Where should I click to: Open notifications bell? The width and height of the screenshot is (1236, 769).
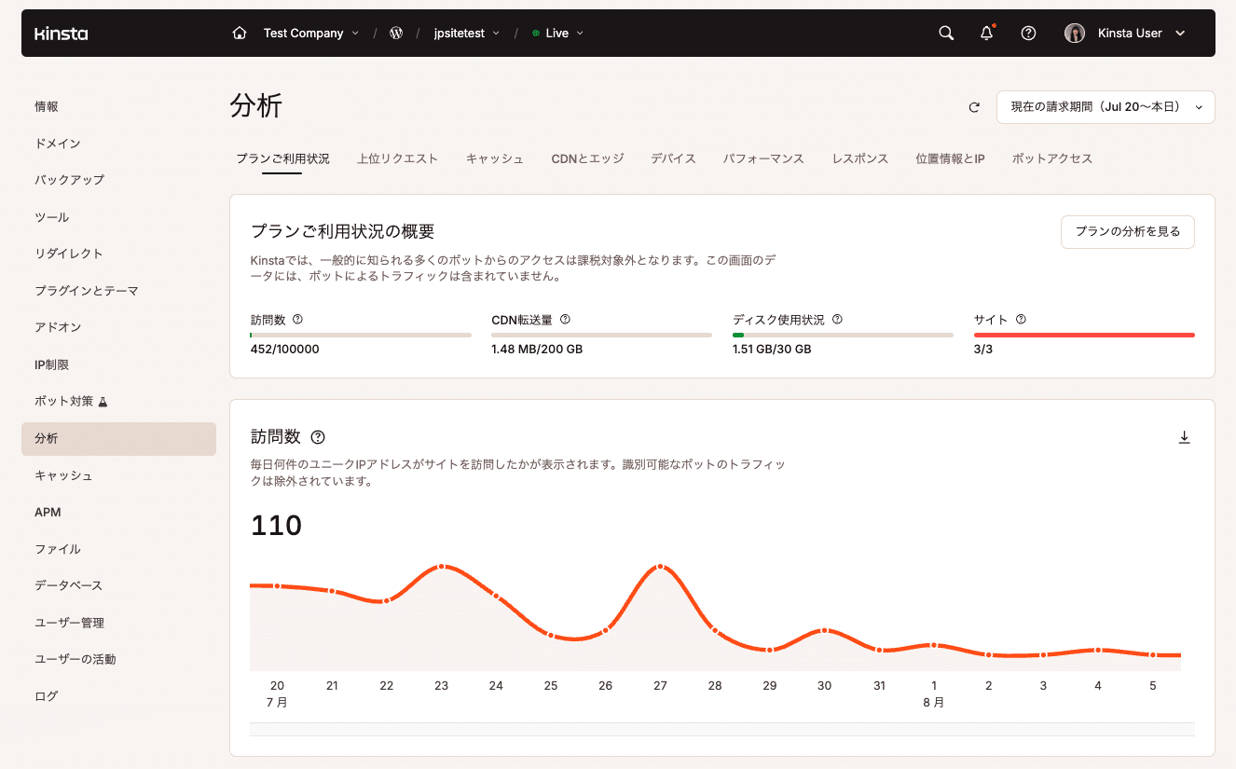coord(987,33)
